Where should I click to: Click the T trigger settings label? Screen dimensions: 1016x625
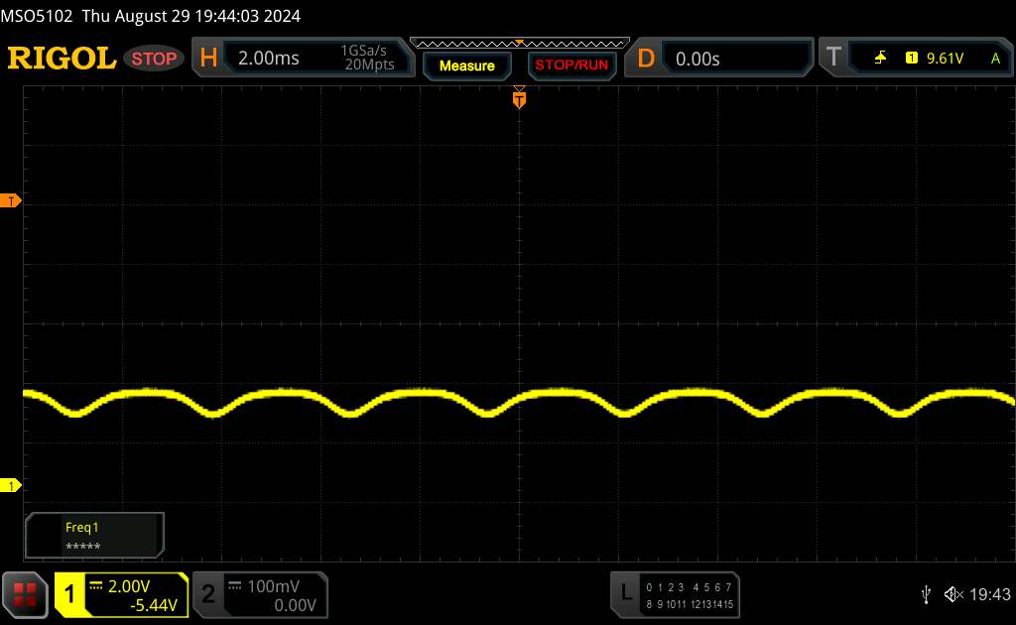click(833, 59)
